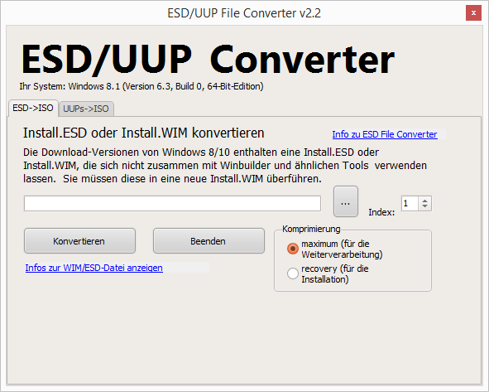The height and width of the screenshot is (392, 489).
Task: Increase the Index value with the up arrow
Action: pyautogui.click(x=424, y=201)
